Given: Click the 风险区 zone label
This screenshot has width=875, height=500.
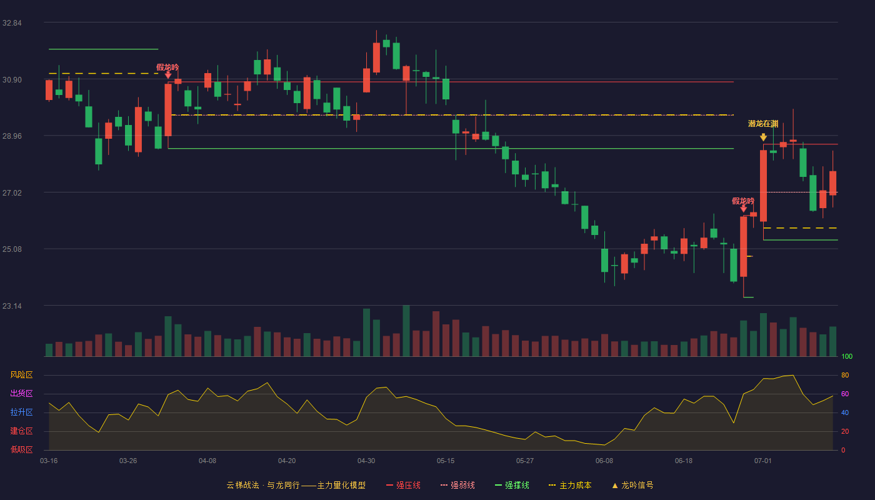Looking at the screenshot, I should pyautogui.click(x=21, y=375).
